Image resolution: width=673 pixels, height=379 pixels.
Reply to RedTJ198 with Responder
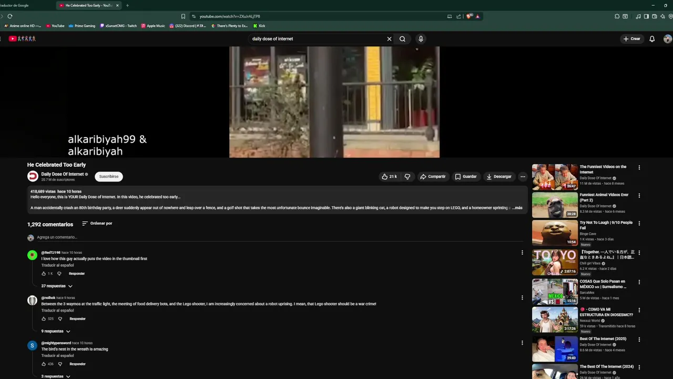77,274
